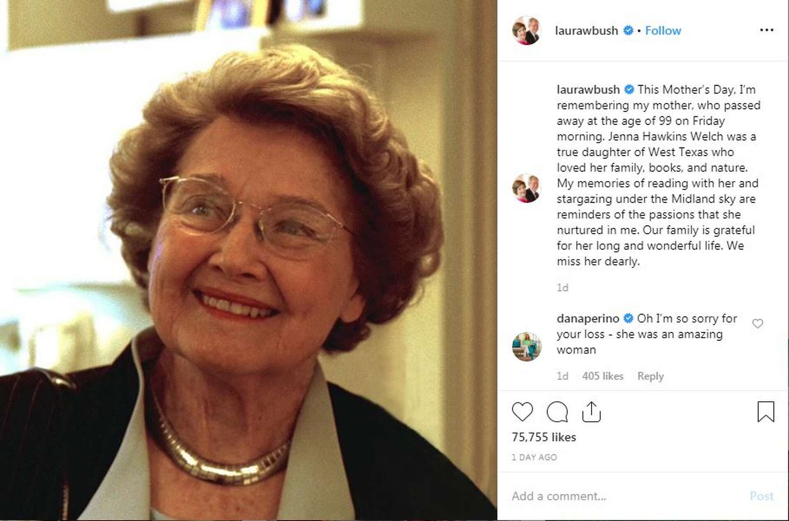This screenshot has height=521, width=789.
Task: Share the post using the share arrow icon
Action: click(x=591, y=412)
